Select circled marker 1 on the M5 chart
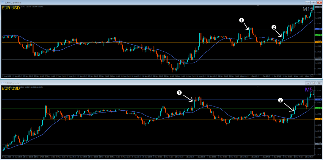 [x=179, y=92]
